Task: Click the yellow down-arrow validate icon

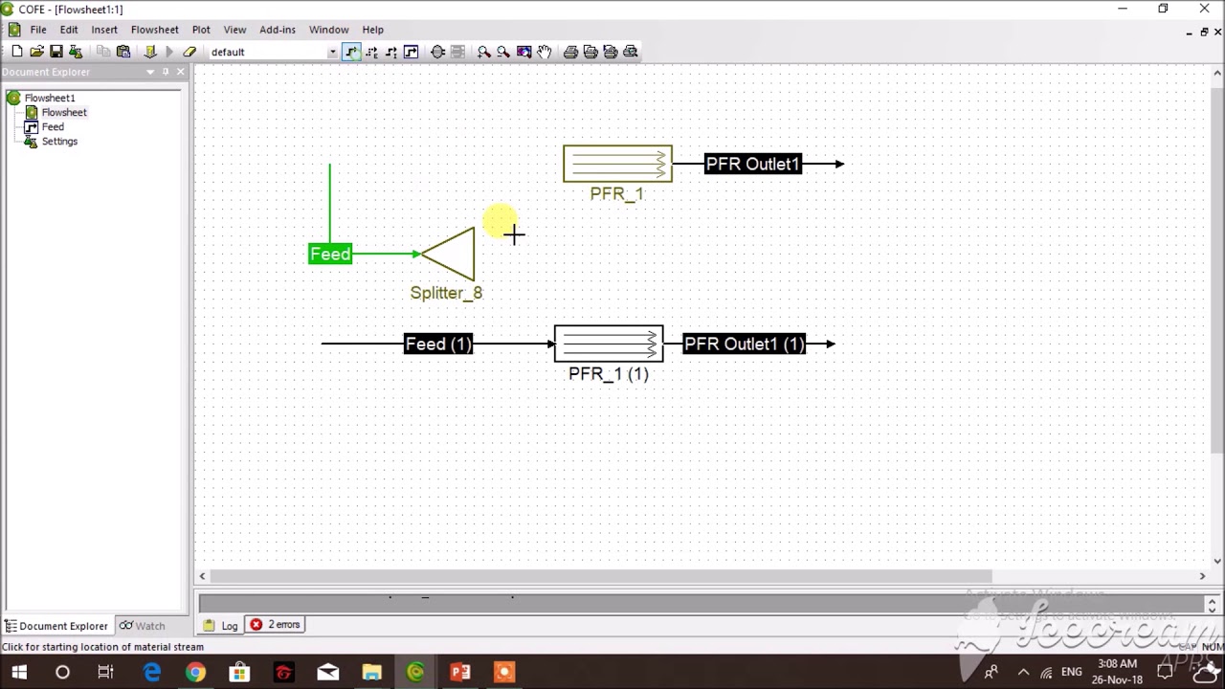Action: 150,52
